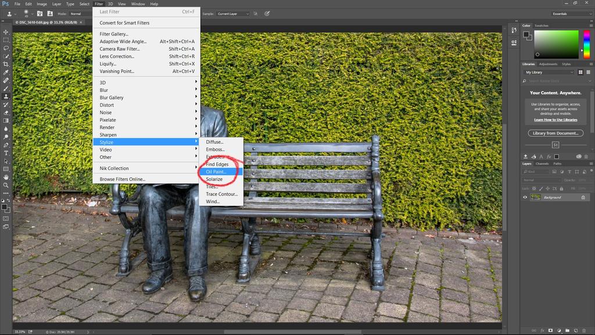
Task: Pick the Eyedropper tool
Action: (x=6, y=72)
